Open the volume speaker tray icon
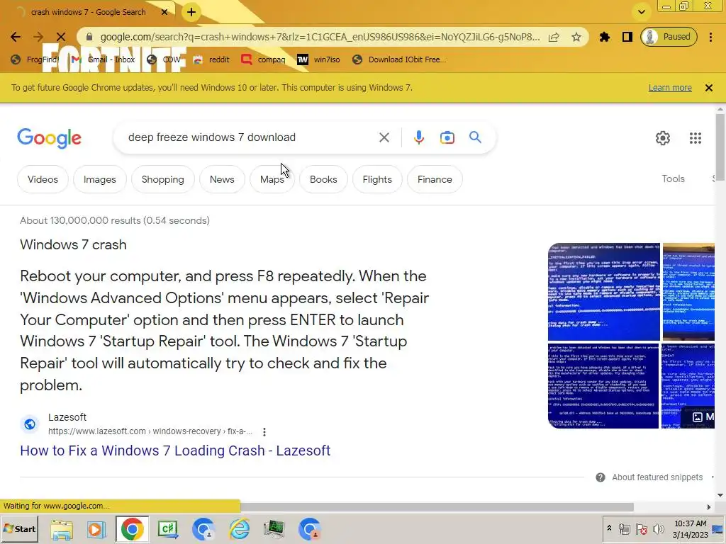The height and width of the screenshot is (544, 726). 657,528
